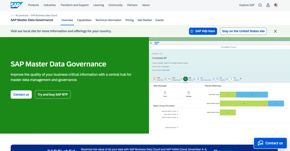Click the Initial Check step icon
Screen dimensions: 290x151
pyautogui.click(x=154, y=79)
